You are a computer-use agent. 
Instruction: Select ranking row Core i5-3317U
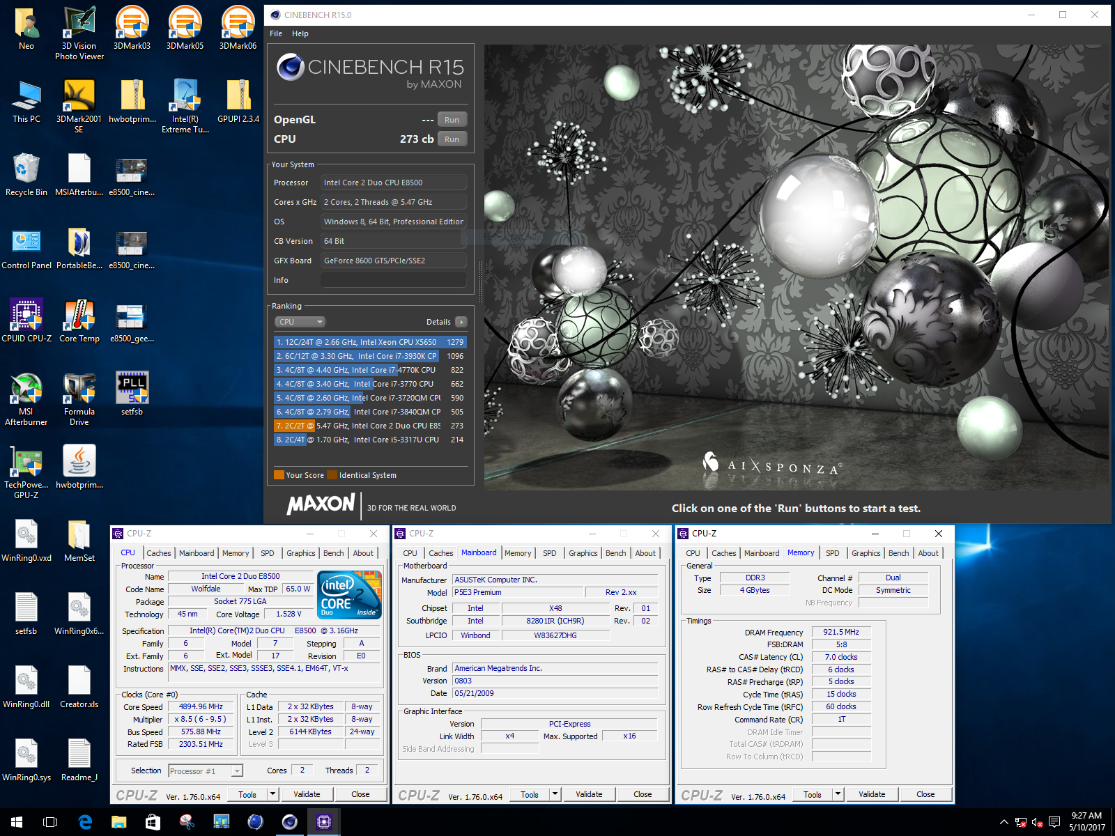370,440
